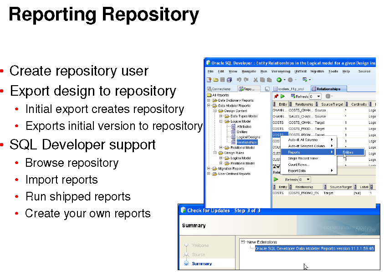Screen dimensions: 384x272
Task: Click the Undo arrow in the toolbar
Action: click(239, 80)
